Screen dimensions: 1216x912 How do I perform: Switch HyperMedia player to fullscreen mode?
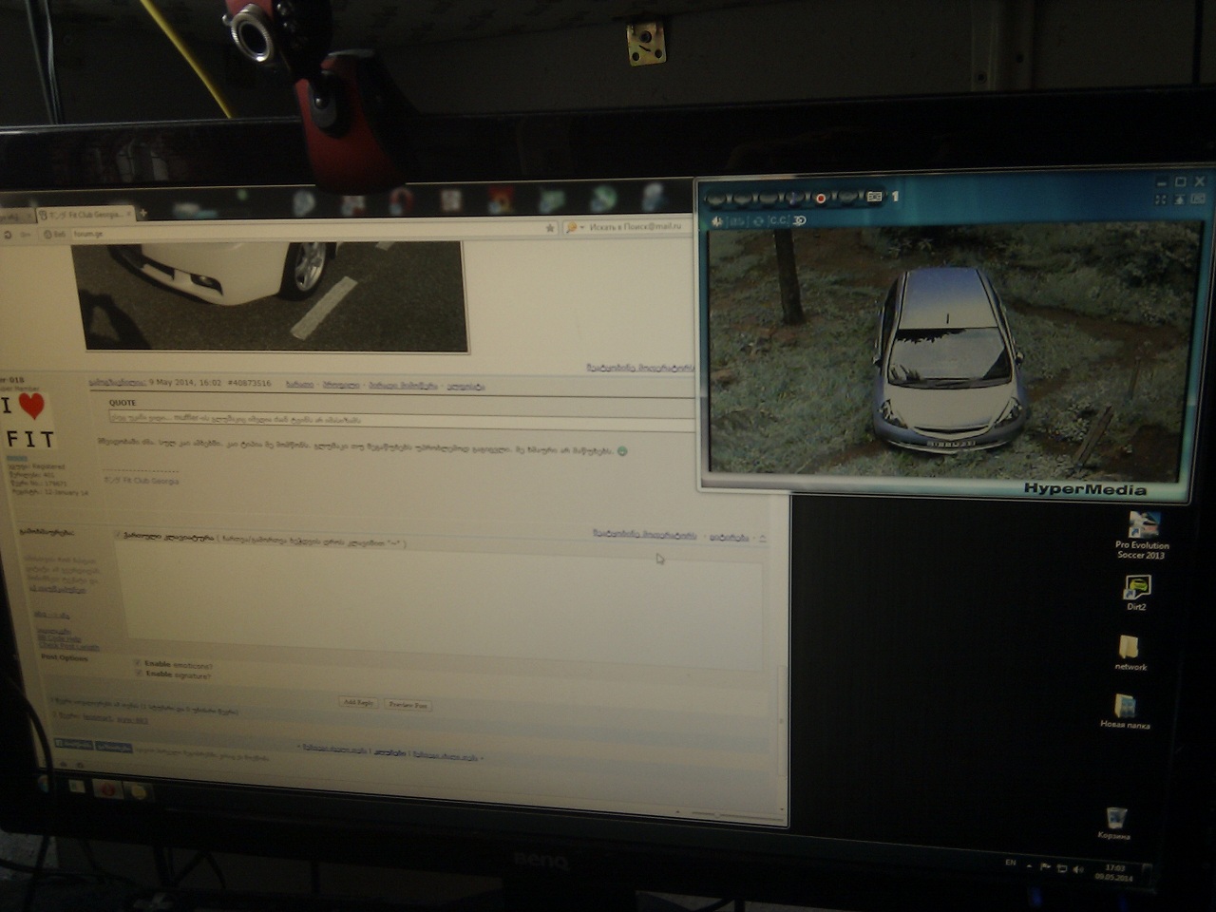tap(1160, 199)
